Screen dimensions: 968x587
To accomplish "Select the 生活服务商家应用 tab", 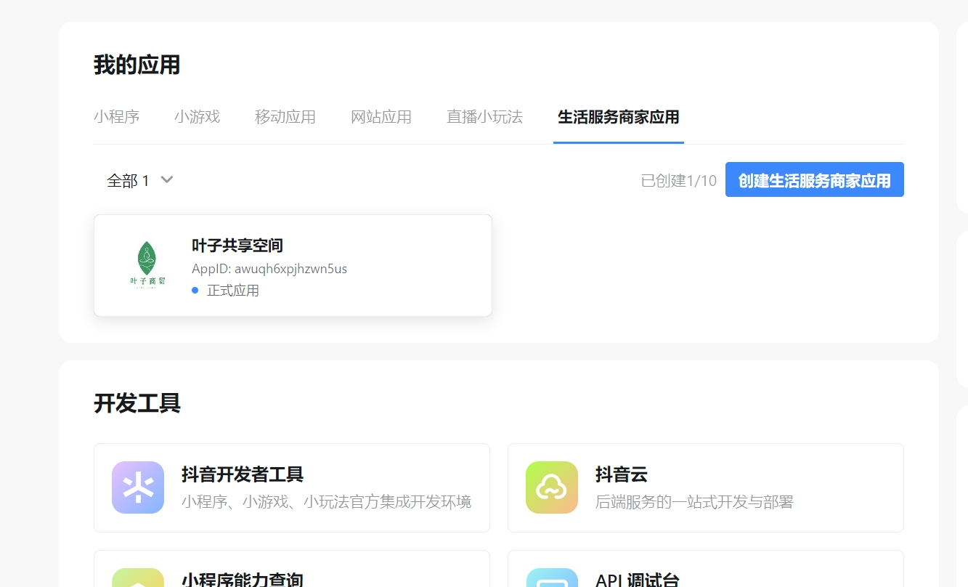I will click(618, 117).
